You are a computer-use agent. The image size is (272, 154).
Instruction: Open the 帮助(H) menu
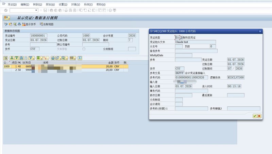[x=101, y=4]
